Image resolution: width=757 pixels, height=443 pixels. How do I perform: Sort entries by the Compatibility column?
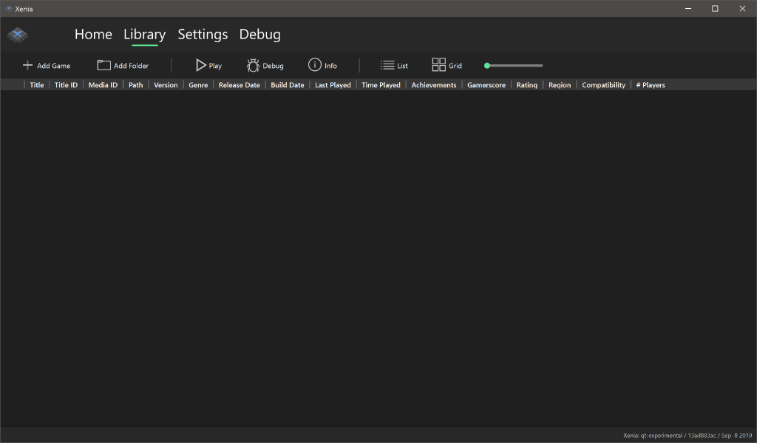click(603, 84)
